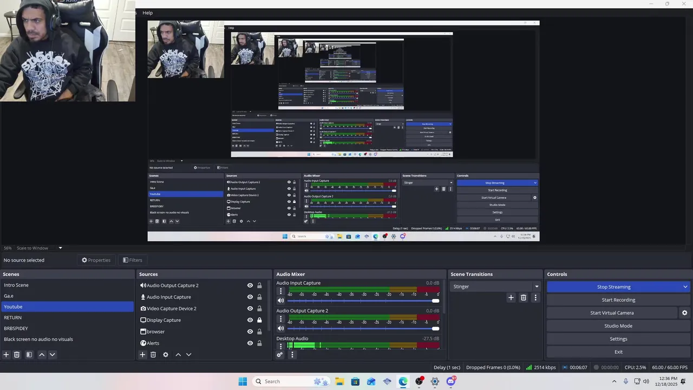Screen dimensions: 693x390
Task: Click Start Virtual Camera button
Action: 612,313
